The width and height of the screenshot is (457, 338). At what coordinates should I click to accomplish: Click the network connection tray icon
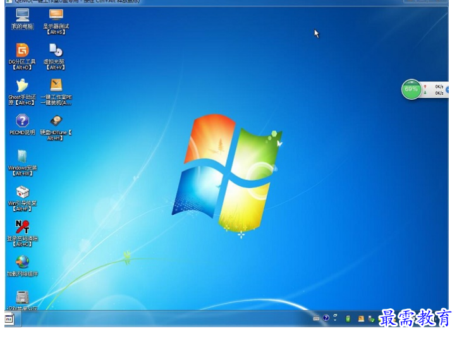pos(371,319)
